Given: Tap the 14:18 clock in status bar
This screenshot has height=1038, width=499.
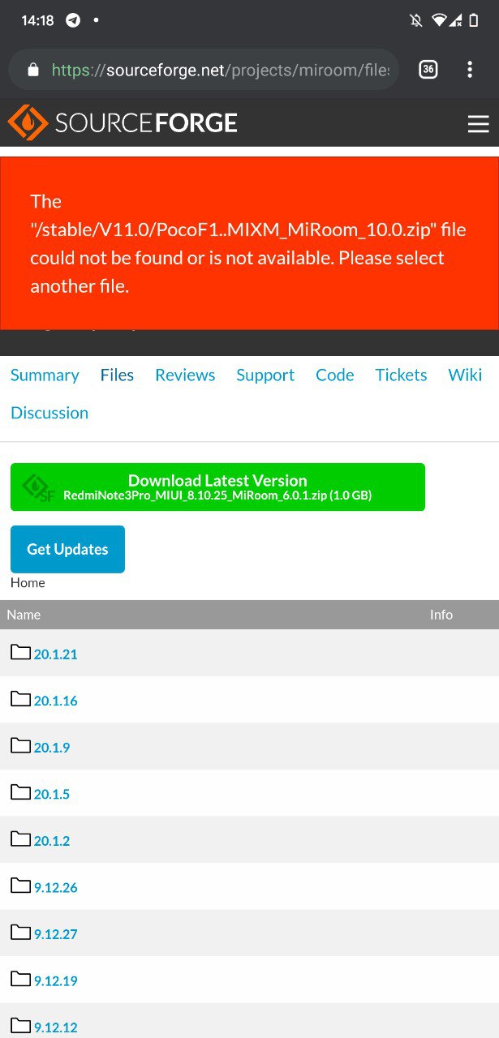Looking at the screenshot, I should click(x=37, y=20).
